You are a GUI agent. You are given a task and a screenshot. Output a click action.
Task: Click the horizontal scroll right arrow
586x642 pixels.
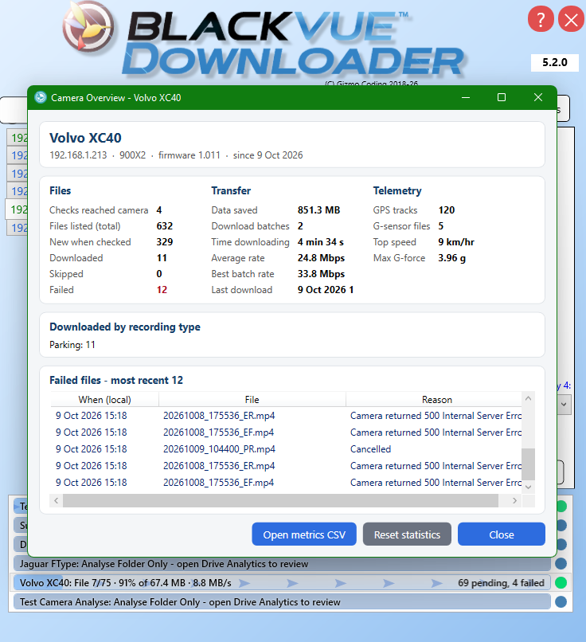(x=515, y=500)
